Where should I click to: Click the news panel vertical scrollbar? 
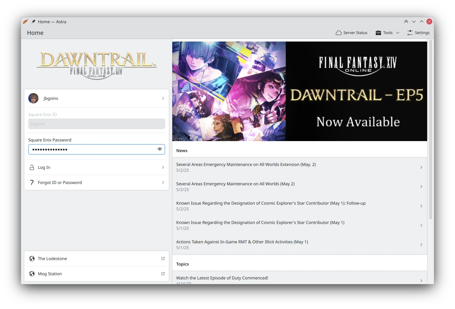coord(430,129)
